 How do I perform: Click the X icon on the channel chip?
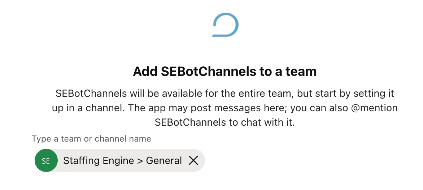[193, 161]
